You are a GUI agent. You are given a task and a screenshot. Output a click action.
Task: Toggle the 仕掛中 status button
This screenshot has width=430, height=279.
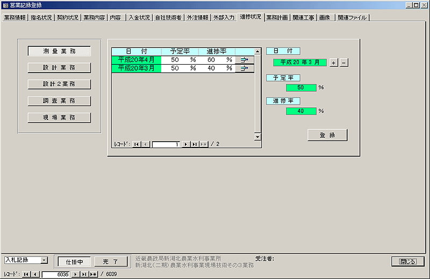74,262
